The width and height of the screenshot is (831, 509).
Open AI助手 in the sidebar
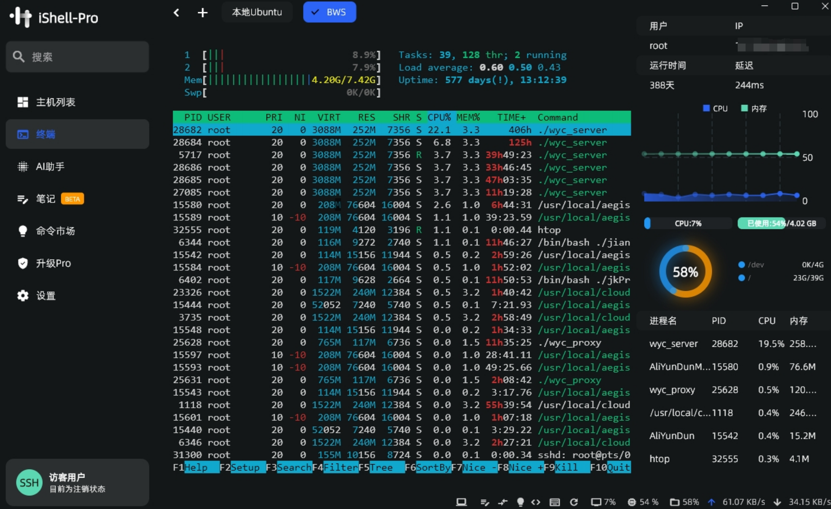[x=50, y=167]
